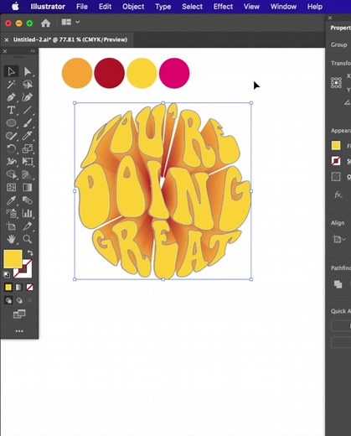This screenshot has width=351, height=436.
Task: Open the Apple menu
Action: 15,7
